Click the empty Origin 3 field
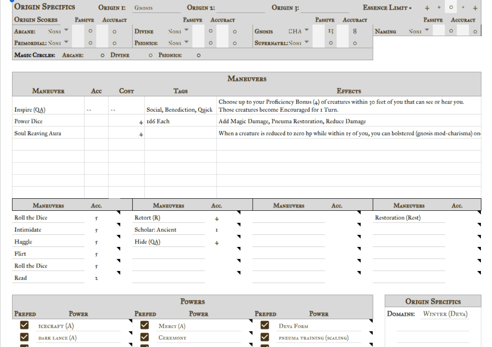 [325, 8]
